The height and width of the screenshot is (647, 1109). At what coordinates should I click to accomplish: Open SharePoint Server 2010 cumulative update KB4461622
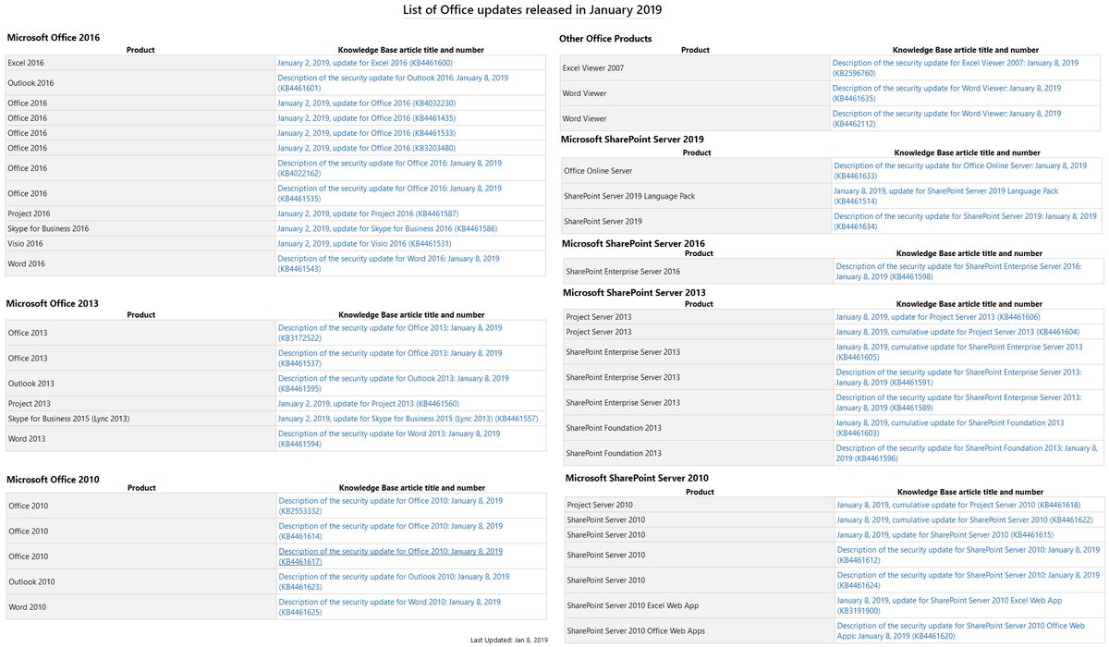tap(965, 519)
